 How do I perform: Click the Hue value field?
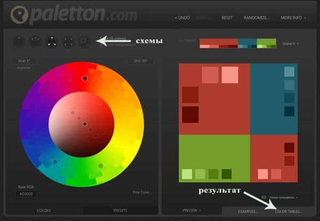coord(25,61)
